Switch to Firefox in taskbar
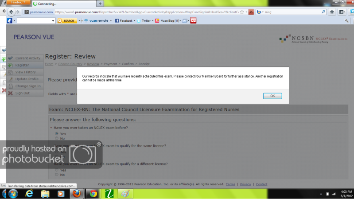Screen dimensions: 354x199 (x=77, y=194)
